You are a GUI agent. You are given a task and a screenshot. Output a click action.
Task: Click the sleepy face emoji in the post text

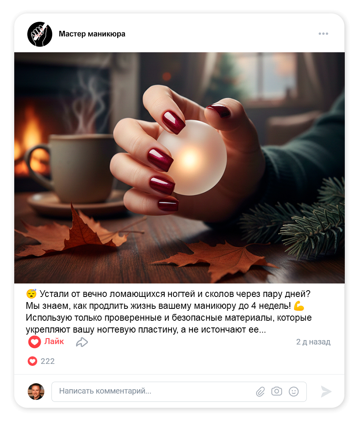click(x=31, y=294)
